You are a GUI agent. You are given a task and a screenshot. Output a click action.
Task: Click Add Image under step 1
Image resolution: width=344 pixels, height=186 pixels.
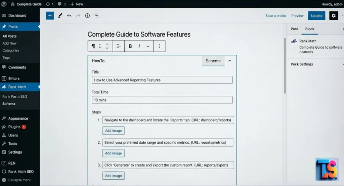pyautogui.click(x=114, y=131)
